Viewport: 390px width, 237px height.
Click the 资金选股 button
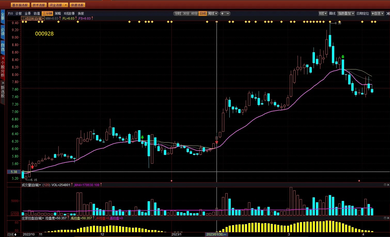coord(56,5)
